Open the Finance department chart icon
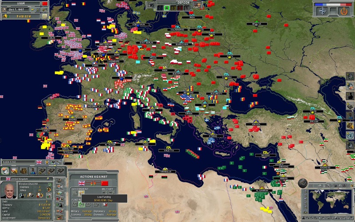This screenshot has width=355, height=222. click(14, 171)
